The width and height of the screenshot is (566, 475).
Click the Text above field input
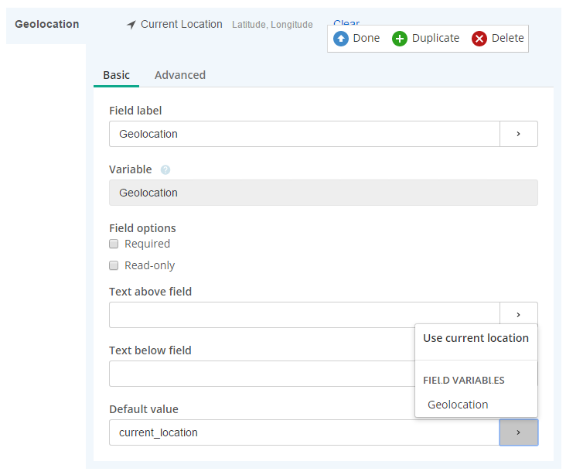[305, 315]
